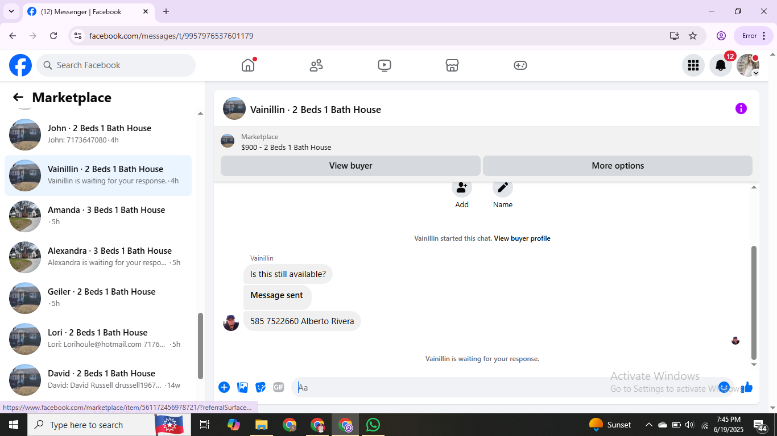Reload the page in browser toolbar

pos(53,36)
